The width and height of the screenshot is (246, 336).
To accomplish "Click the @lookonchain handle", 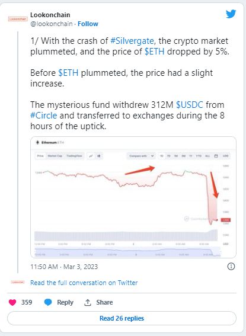I will click(52, 24).
